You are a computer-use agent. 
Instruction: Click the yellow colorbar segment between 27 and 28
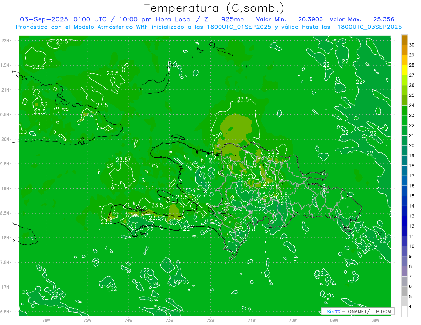(405, 70)
